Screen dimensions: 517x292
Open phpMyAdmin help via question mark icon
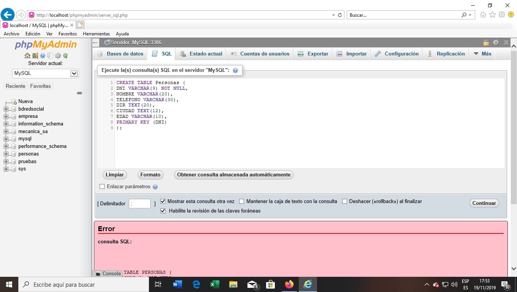pos(42,56)
